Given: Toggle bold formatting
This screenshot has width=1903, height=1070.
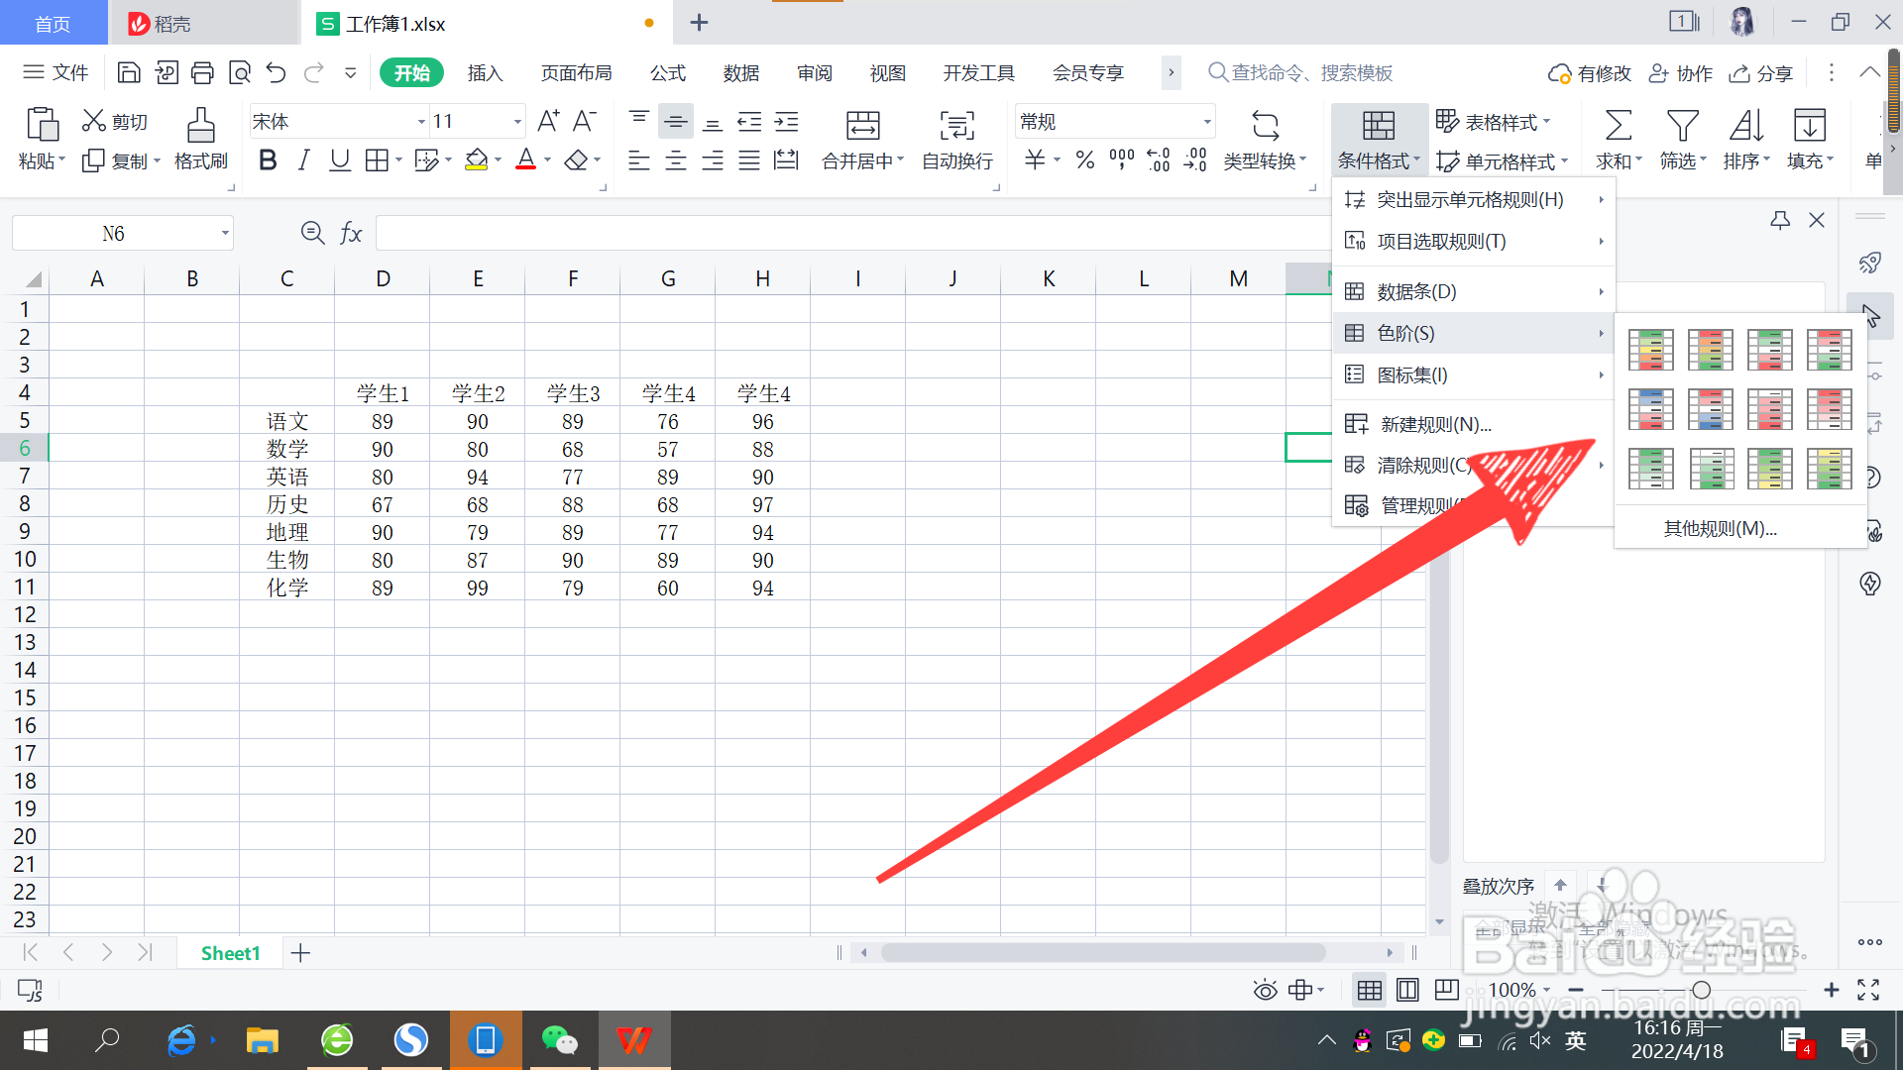Looking at the screenshot, I should pyautogui.click(x=268, y=160).
